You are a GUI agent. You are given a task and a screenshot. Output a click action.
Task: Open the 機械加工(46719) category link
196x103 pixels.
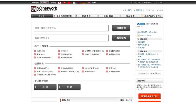pos(41,68)
